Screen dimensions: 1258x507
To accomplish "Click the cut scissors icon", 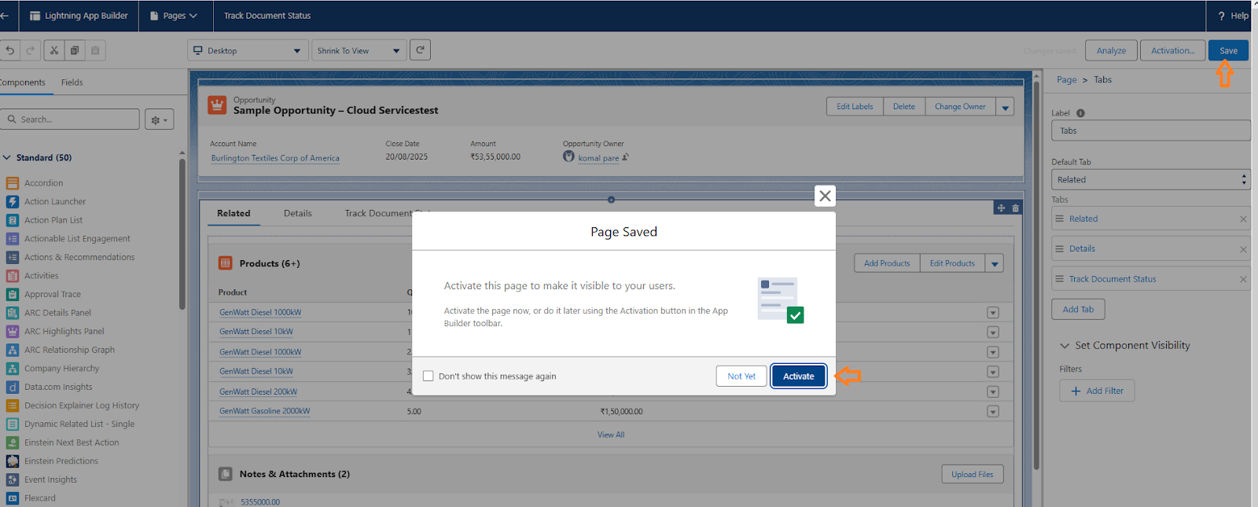I will [x=54, y=50].
